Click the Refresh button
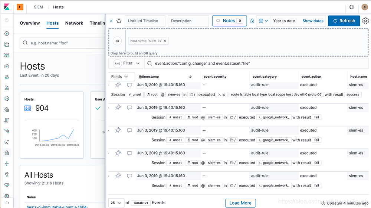Screen dimensions: 371x208 (344, 21)
